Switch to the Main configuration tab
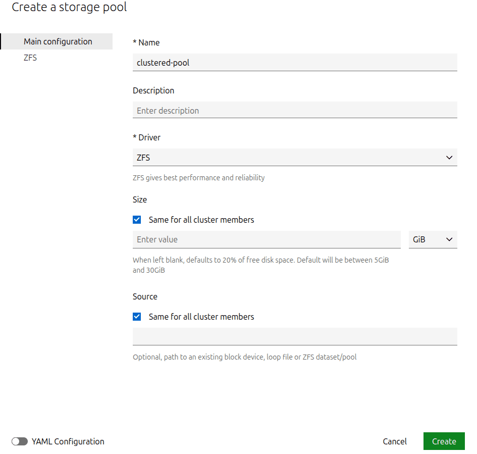This screenshot has height=454, width=477. point(58,41)
